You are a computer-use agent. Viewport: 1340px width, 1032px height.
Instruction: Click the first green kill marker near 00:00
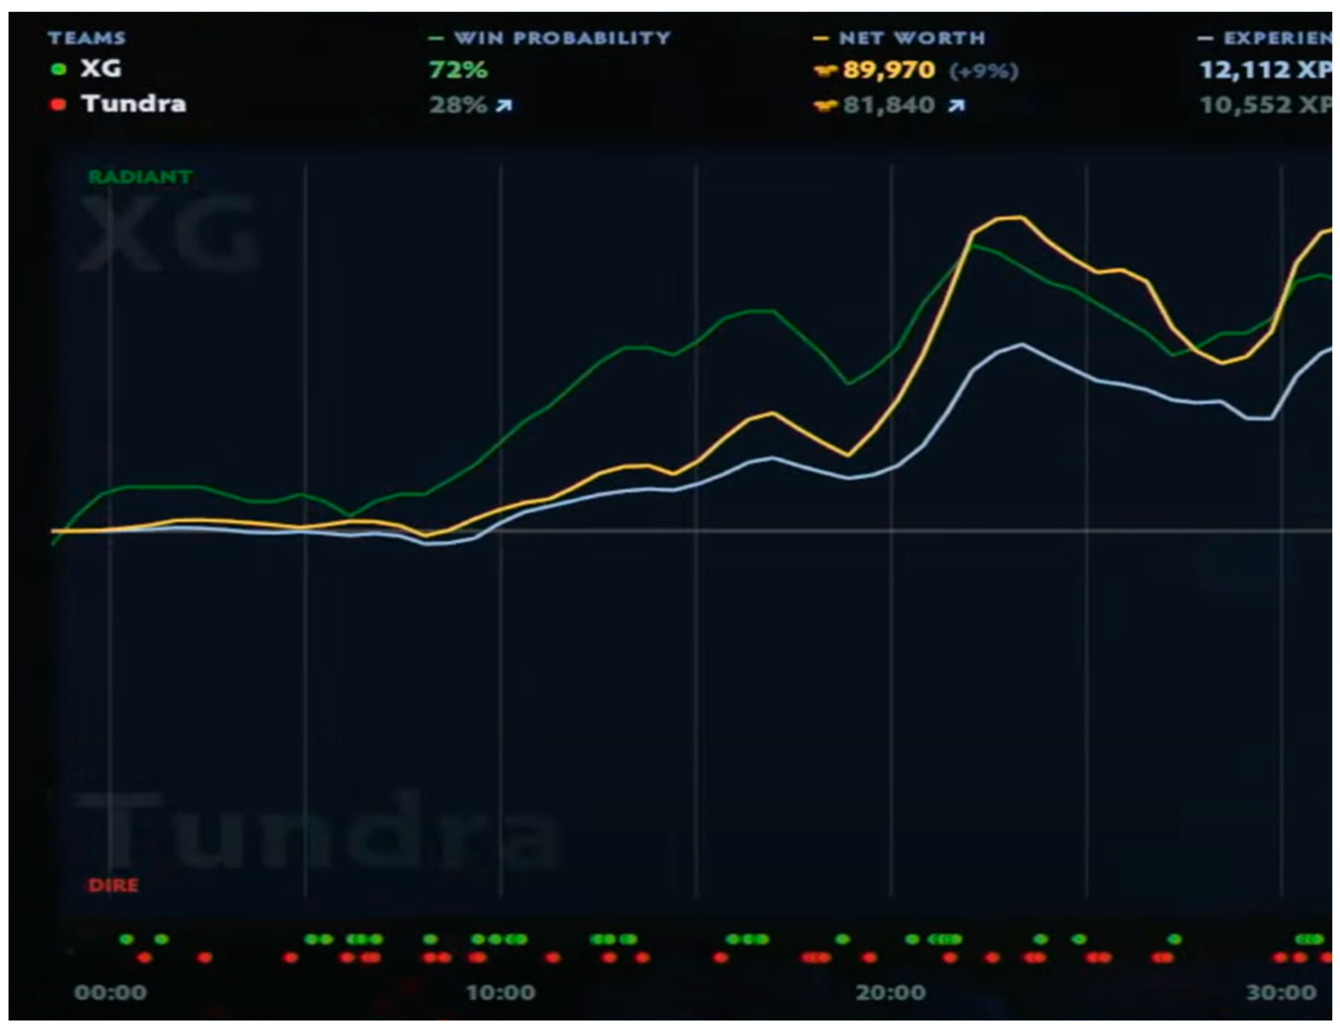(127, 939)
